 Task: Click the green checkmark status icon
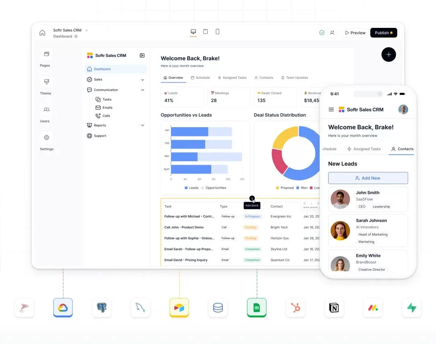point(322,33)
